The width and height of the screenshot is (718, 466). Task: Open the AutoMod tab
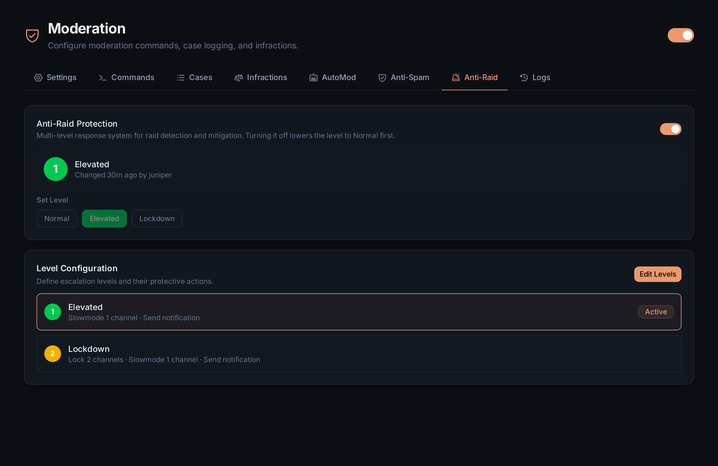332,78
